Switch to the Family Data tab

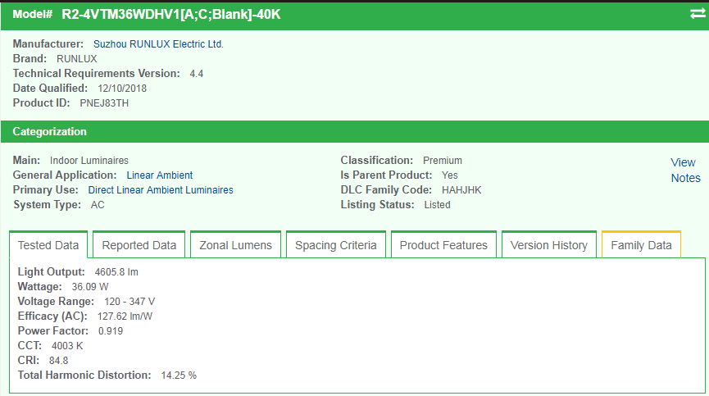point(641,245)
